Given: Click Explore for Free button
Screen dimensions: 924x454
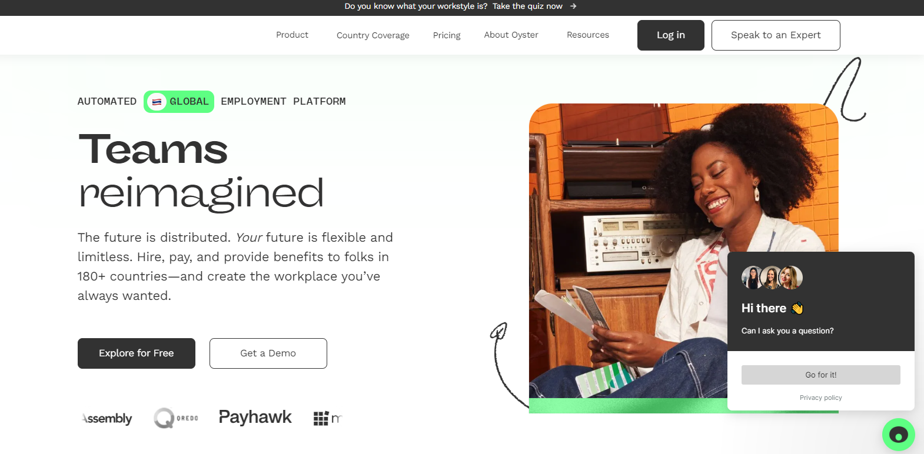Looking at the screenshot, I should click(137, 353).
